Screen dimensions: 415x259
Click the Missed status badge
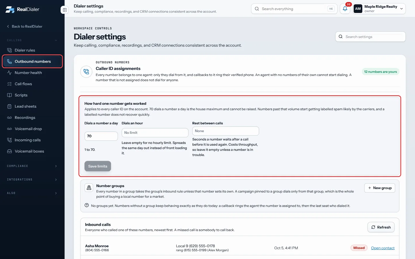[x=359, y=248]
